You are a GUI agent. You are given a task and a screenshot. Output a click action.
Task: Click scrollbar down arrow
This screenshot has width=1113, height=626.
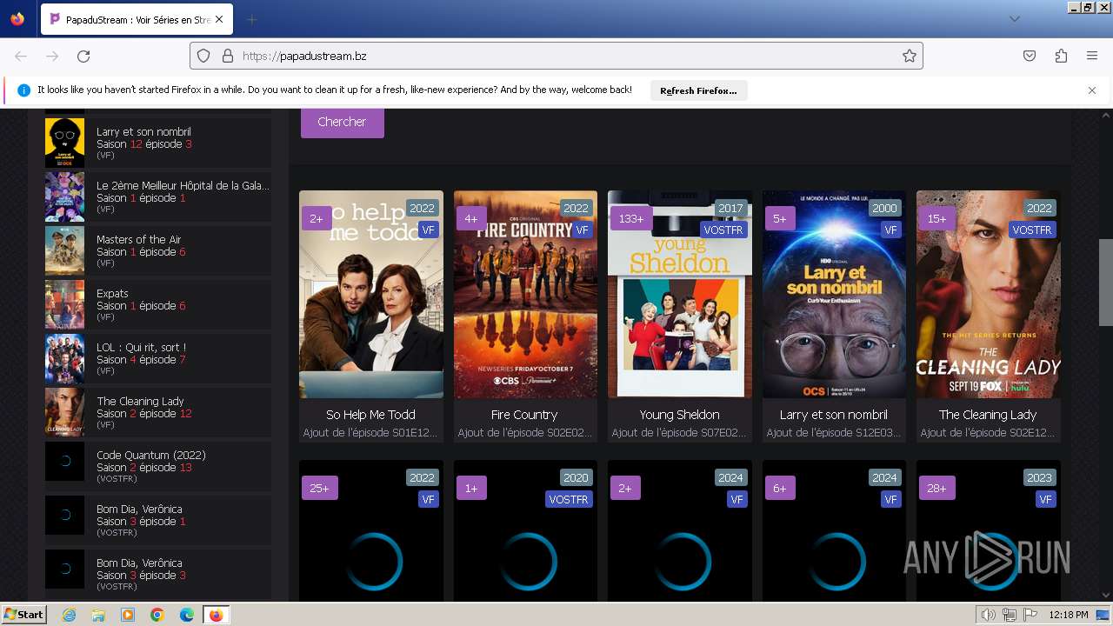pyautogui.click(x=1106, y=595)
